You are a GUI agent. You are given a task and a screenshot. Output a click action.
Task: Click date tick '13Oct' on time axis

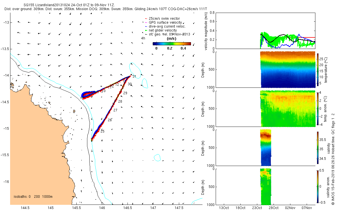pos(224,208)
